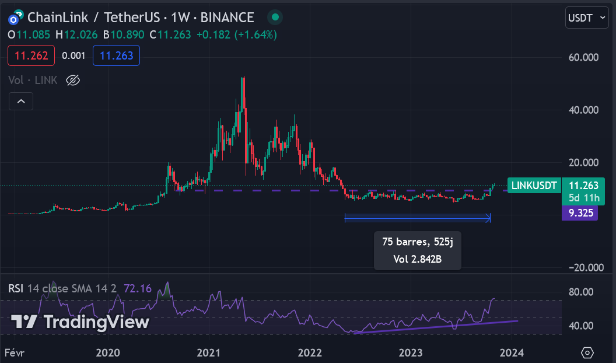Click the 9.325 purple price level label

pyautogui.click(x=580, y=214)
